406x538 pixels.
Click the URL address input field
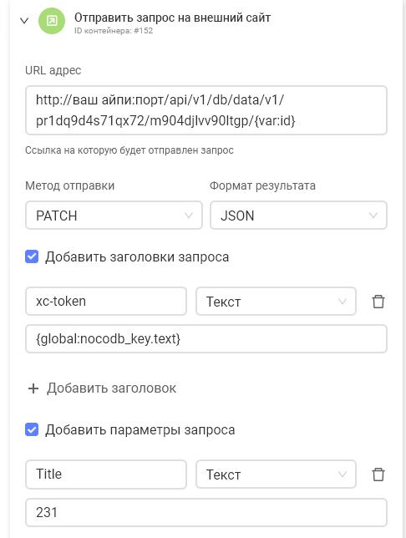[206, 110]
